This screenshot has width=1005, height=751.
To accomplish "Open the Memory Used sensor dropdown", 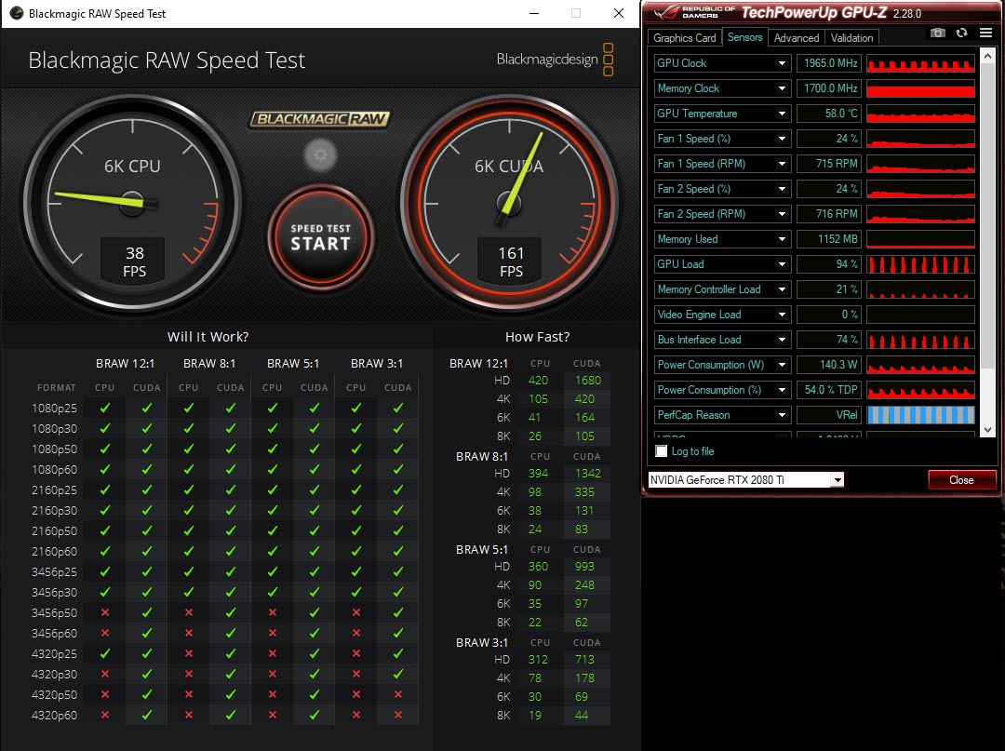I will coord(782,239).
